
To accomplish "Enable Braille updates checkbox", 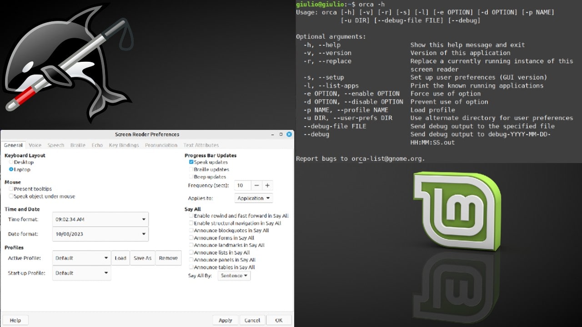I will tap(209, 169).
